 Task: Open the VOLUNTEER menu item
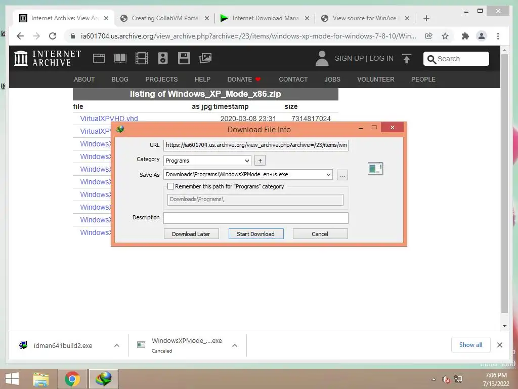click(x=376, y=80)
